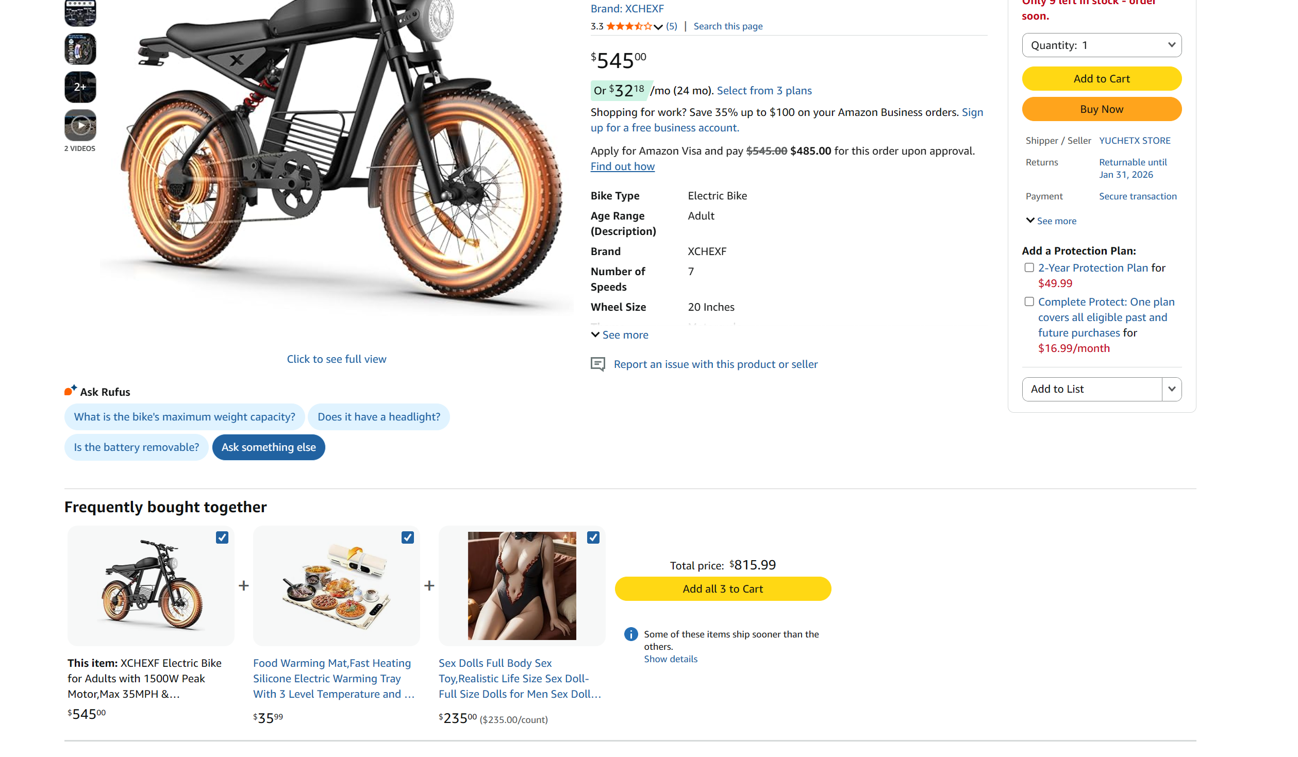Screen dimensions: 1298x757
Task: Click the report issue speech-bubble icon
Action: coord(597,364)
